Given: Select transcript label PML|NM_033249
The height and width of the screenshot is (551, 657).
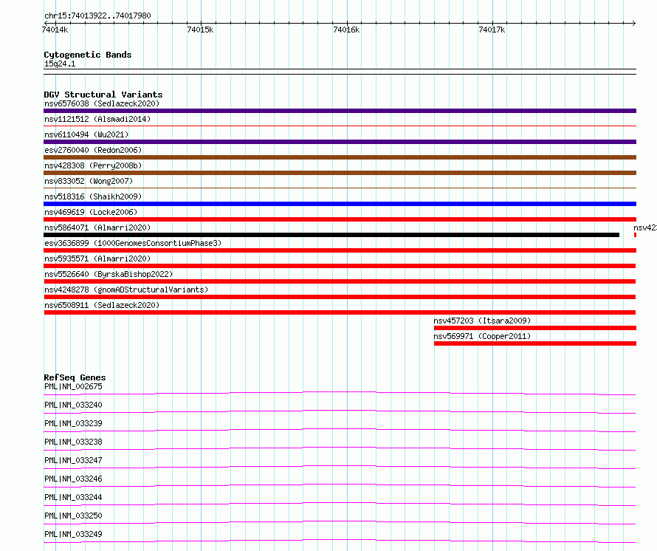Looking at the screenshot, I should (x=73, y=534).
